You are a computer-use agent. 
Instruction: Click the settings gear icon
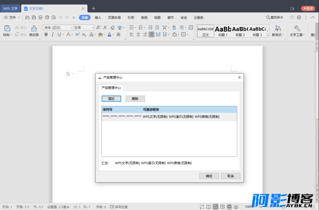(299, 18)
